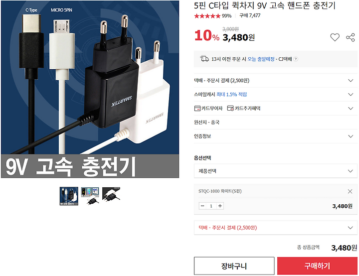Click the delivery truck icon
Screen dimensions: 359x276
204,59
